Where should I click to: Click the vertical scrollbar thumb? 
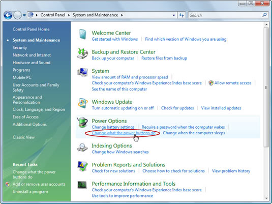coord(266,87)
